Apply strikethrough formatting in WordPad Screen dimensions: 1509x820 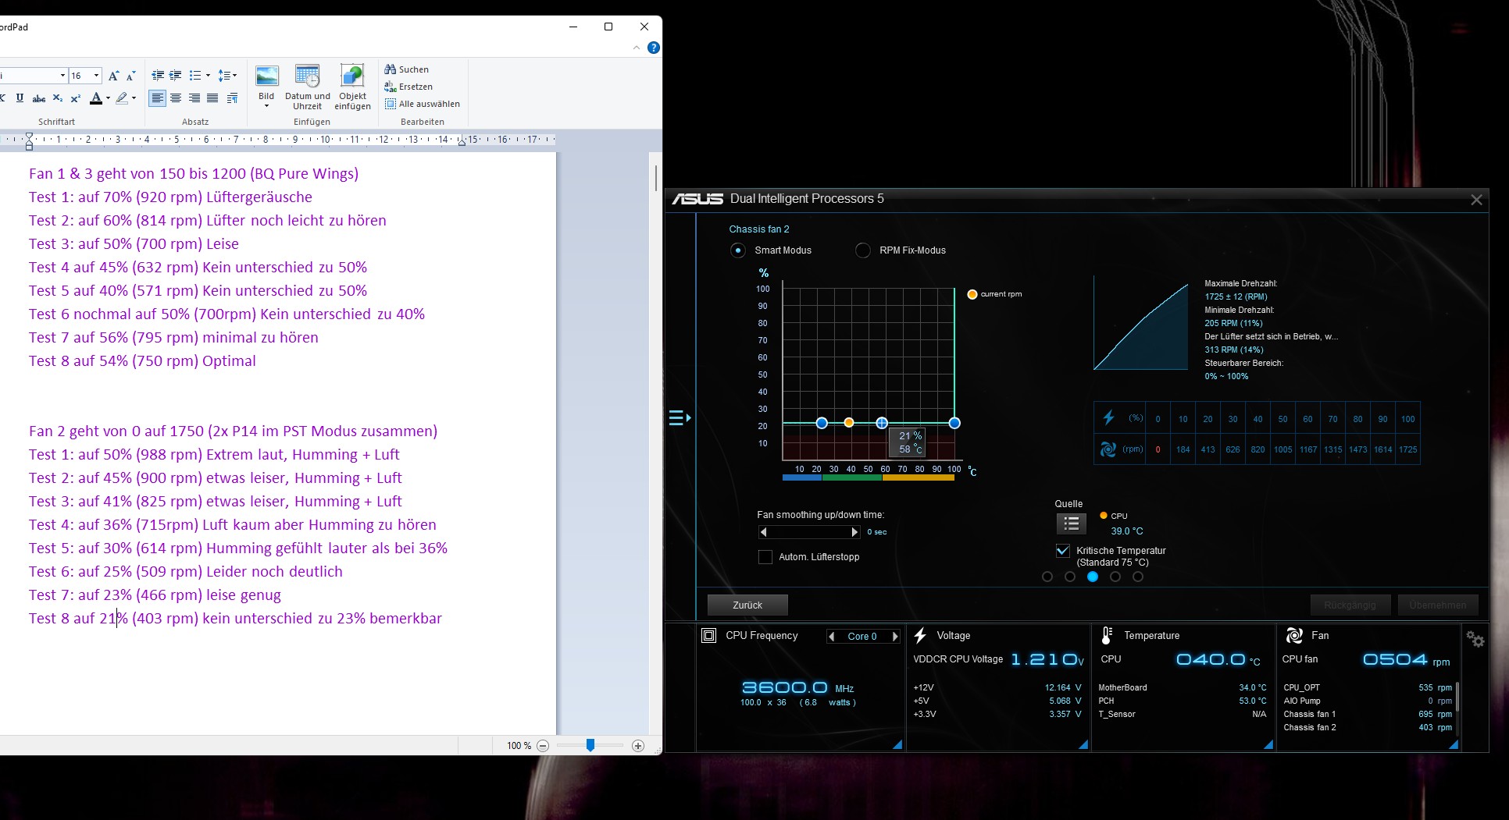(x=38, y=98)
